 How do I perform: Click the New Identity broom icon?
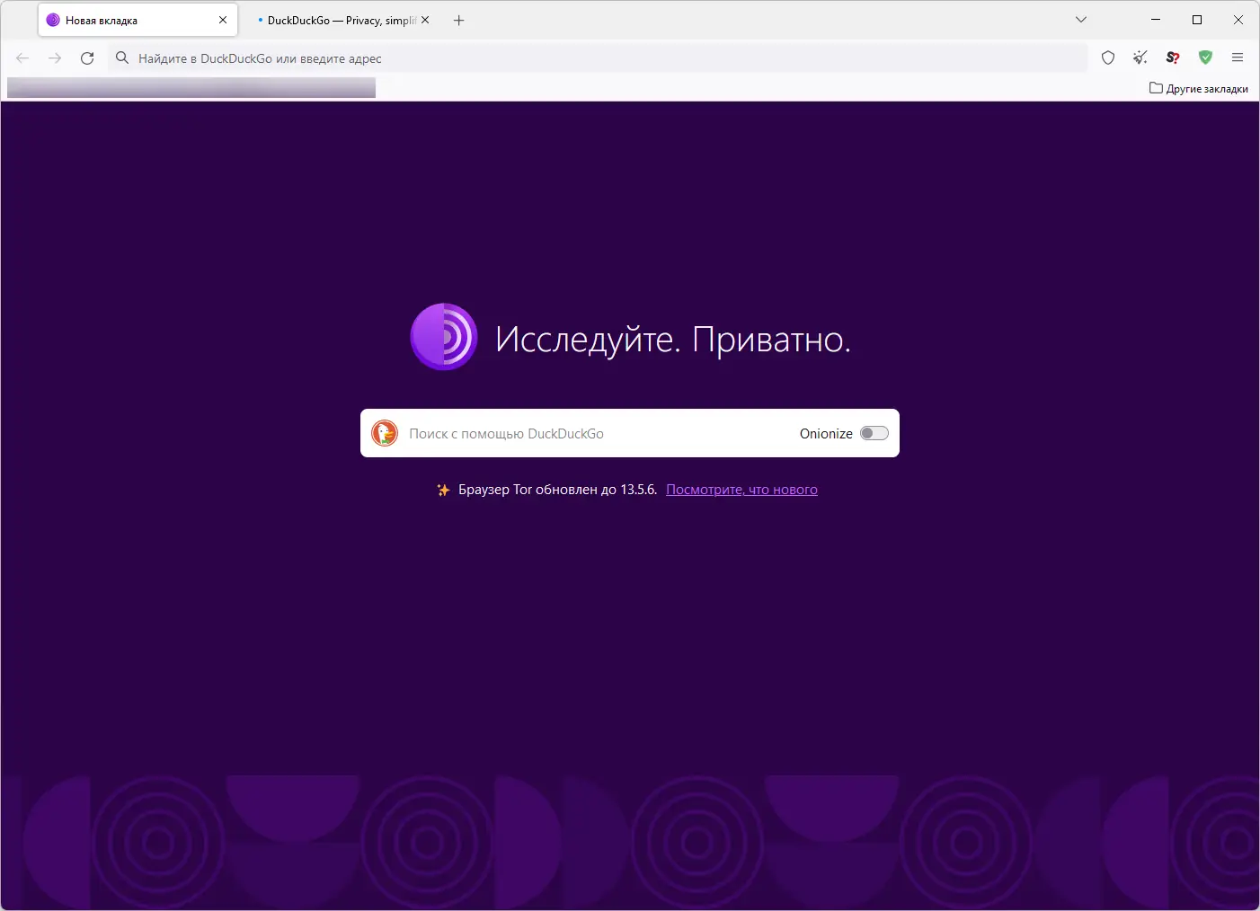[1140, 58]
